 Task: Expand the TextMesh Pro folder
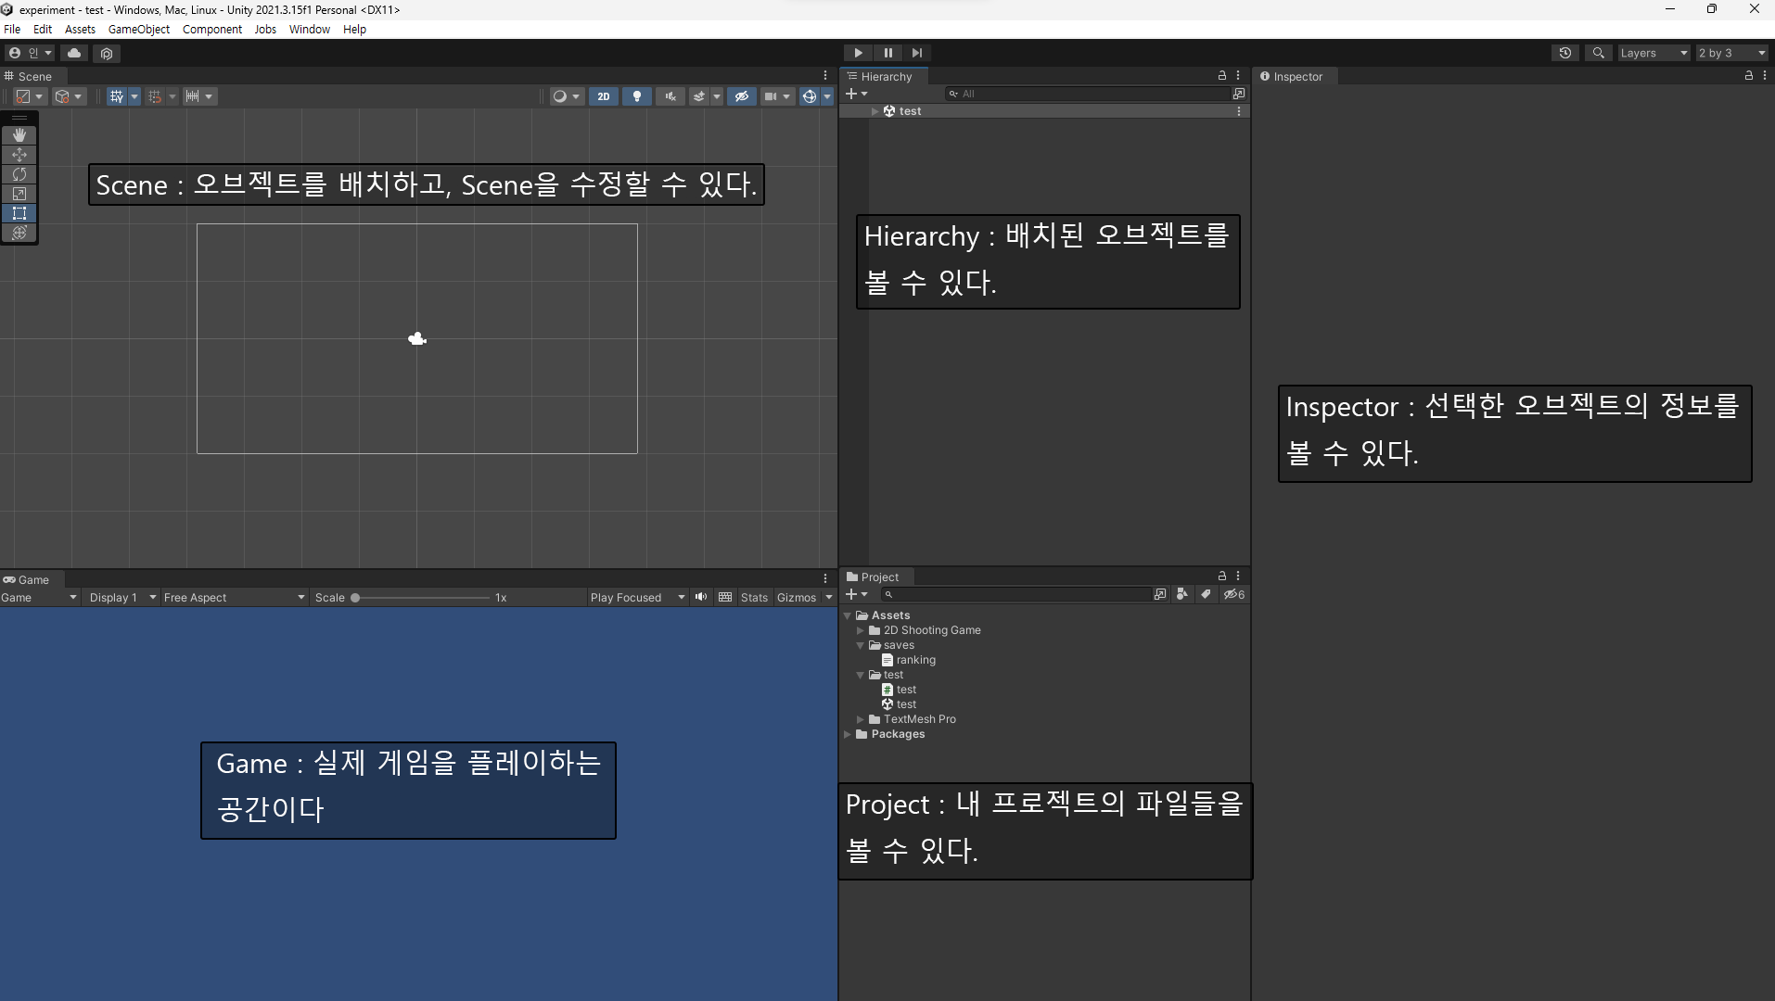(861, 719)
